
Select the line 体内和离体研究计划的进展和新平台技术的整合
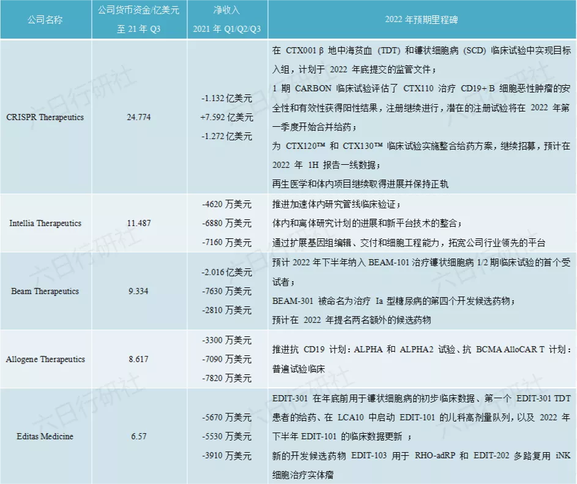click(x=367, y=223)
